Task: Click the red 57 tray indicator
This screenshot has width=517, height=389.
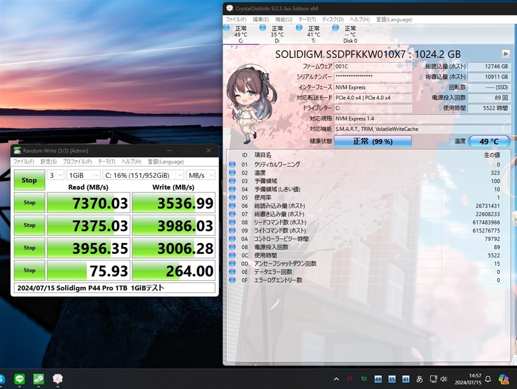Action: [350, 379]
